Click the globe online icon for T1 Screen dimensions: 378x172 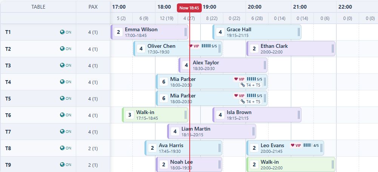tap(62, 32)
